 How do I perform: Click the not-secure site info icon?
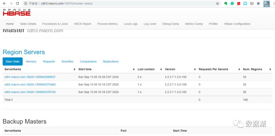[26, 4]
